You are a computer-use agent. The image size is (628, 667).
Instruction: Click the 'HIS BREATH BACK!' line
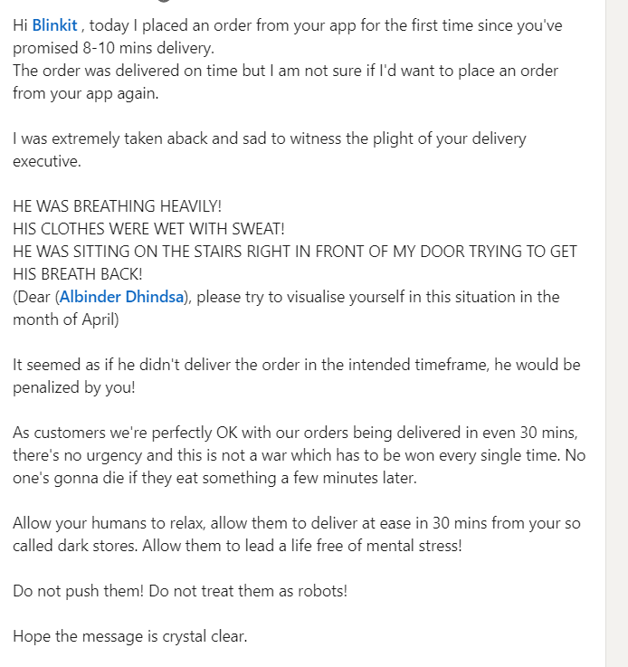click(x=78, y=274)
